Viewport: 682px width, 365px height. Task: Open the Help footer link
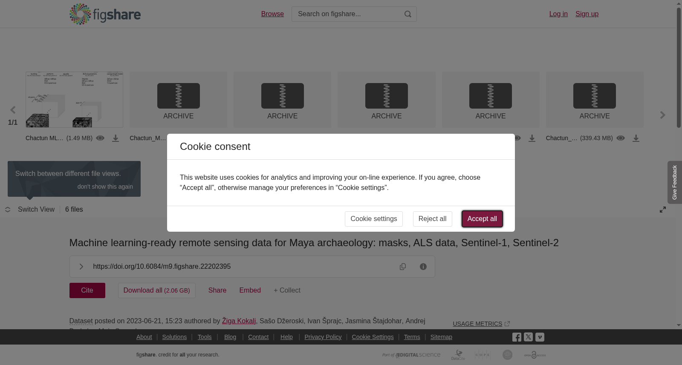click(286, 337)
